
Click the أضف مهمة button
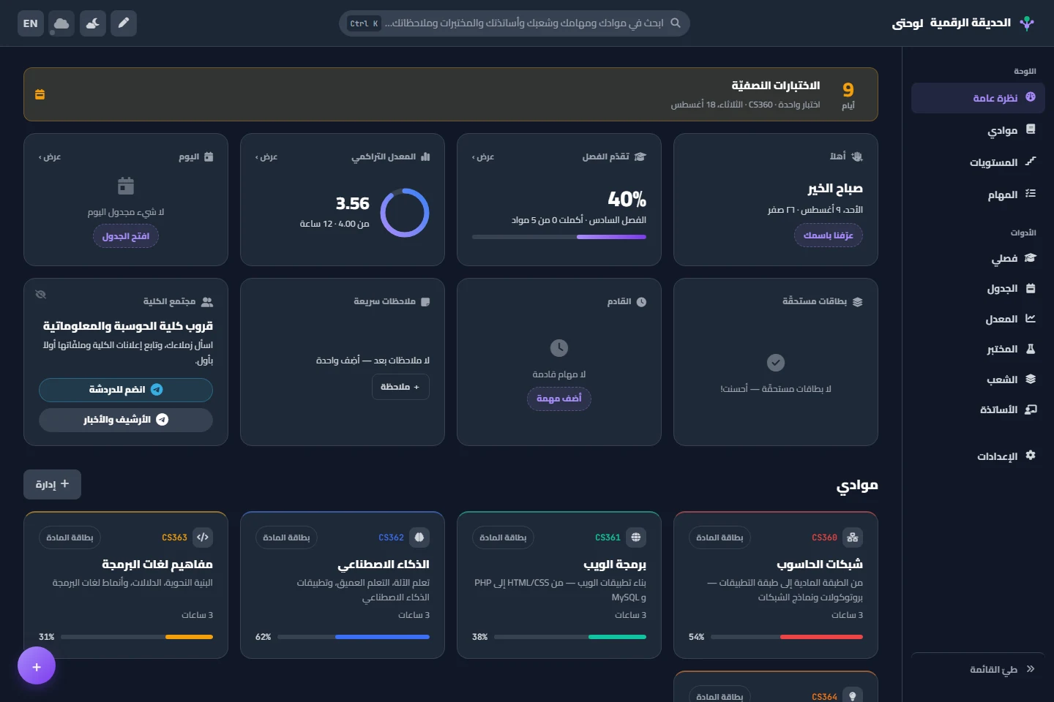(x=559, y=399)
